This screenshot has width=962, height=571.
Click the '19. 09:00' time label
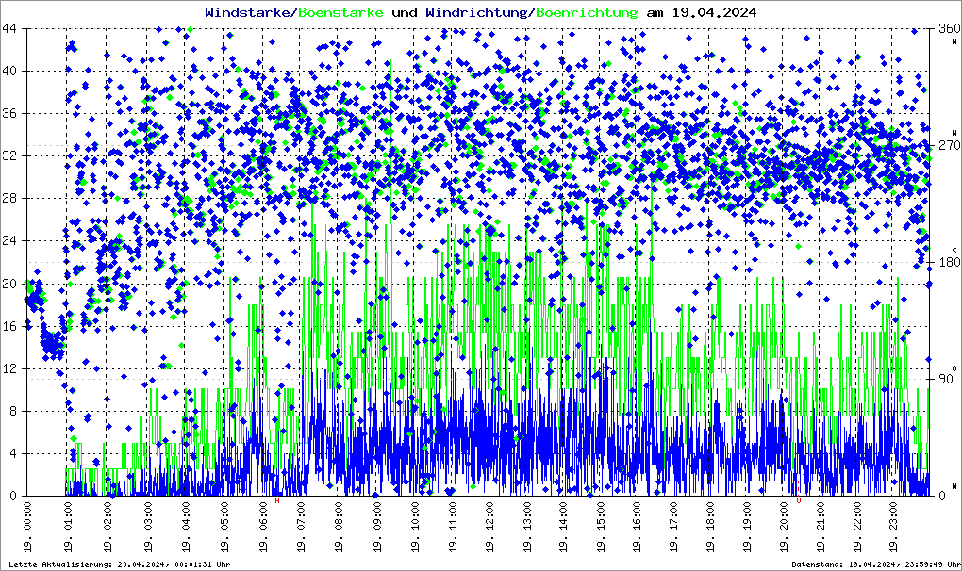tap(378, 528)
